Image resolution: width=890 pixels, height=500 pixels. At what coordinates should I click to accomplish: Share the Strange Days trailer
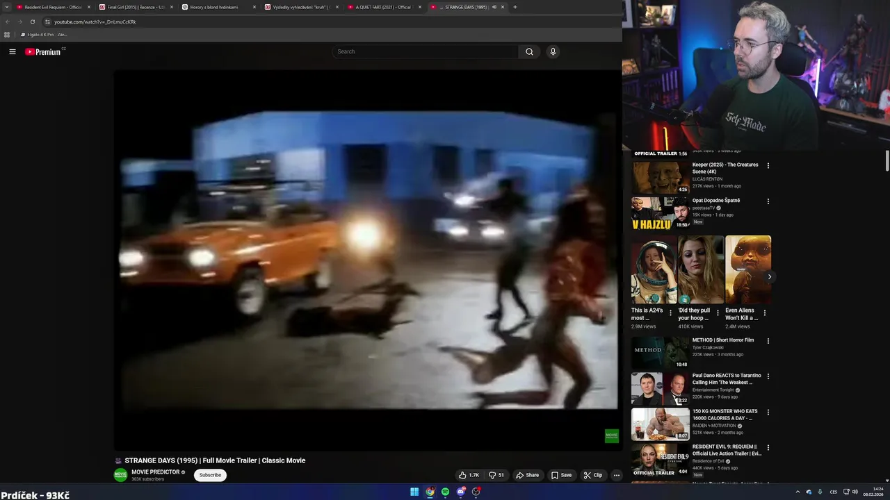click(527, 475)
